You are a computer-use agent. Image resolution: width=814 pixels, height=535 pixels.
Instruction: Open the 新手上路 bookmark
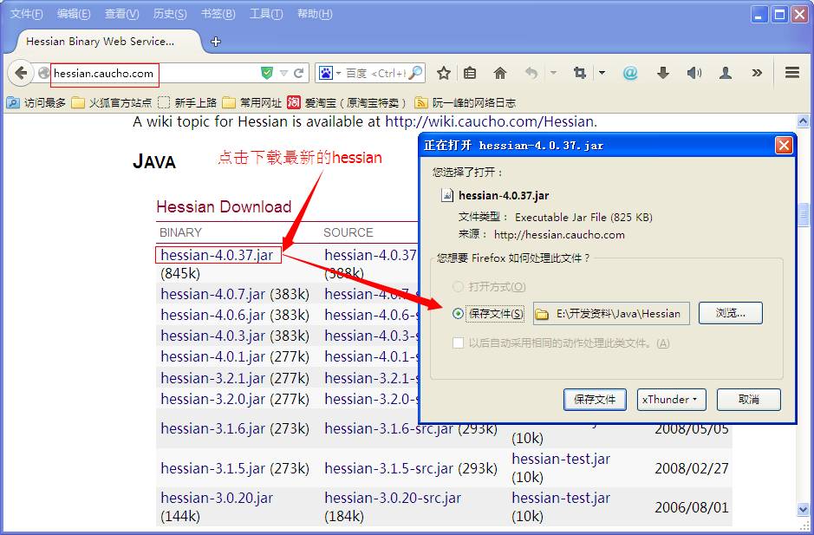coord(187,103)
